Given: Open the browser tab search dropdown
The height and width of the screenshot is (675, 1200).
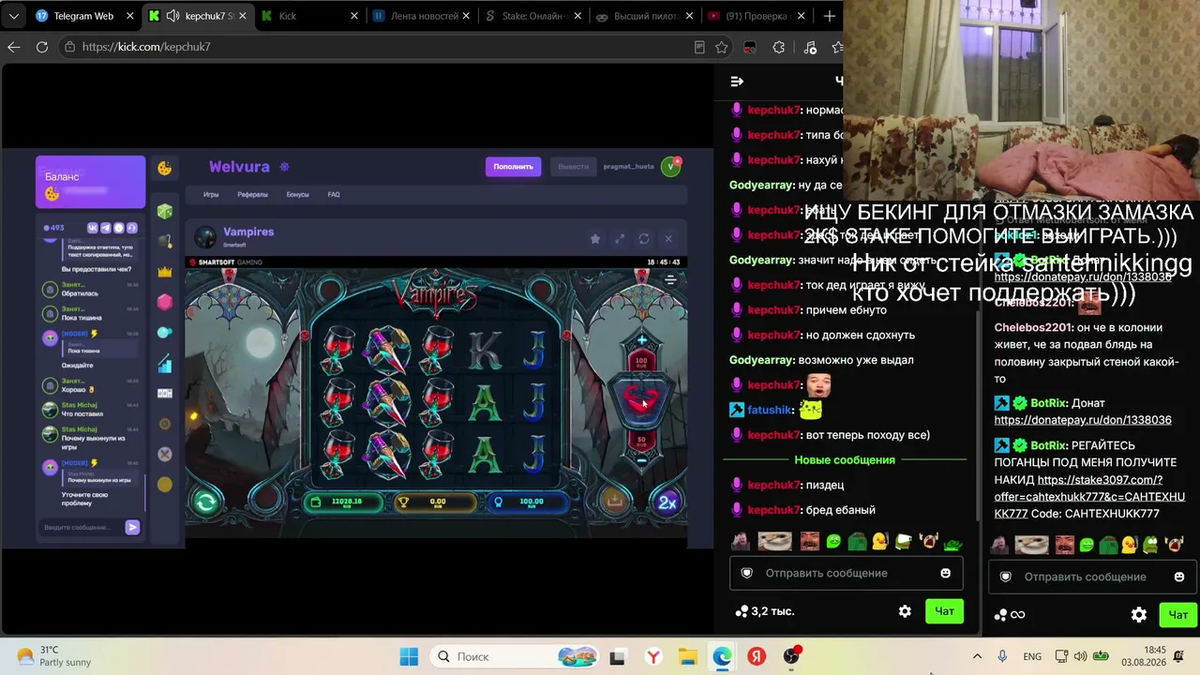Looking at the screenshot, I should [x=14, y=16].
